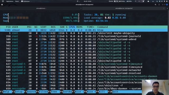
Task: Select systemd-timesyncd row with PID 595
Action: [x=84, y=67]
